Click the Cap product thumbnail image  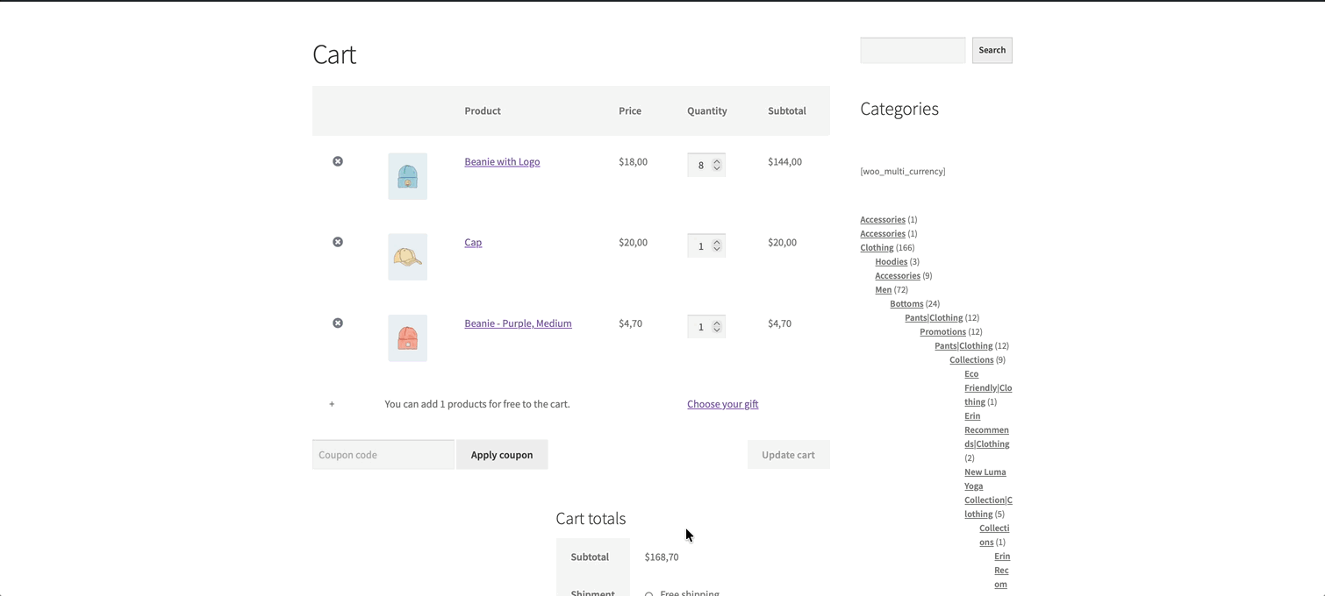(x=407, y=257)
